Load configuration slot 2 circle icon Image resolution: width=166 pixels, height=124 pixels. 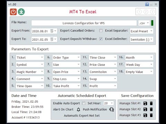click(146, 12)
